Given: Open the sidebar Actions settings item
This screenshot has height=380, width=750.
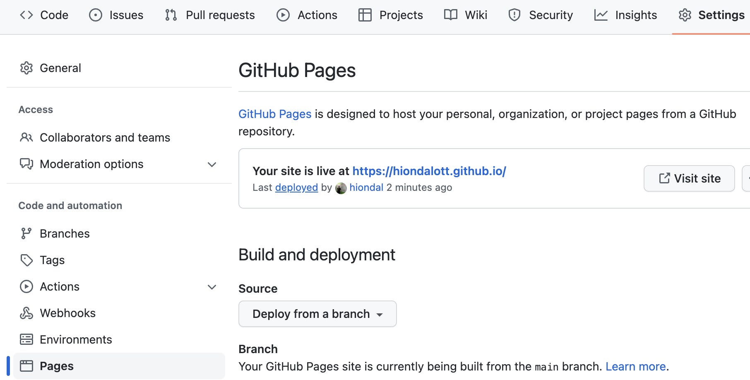Looking at the screenshot, I should [x=119, y=286].
